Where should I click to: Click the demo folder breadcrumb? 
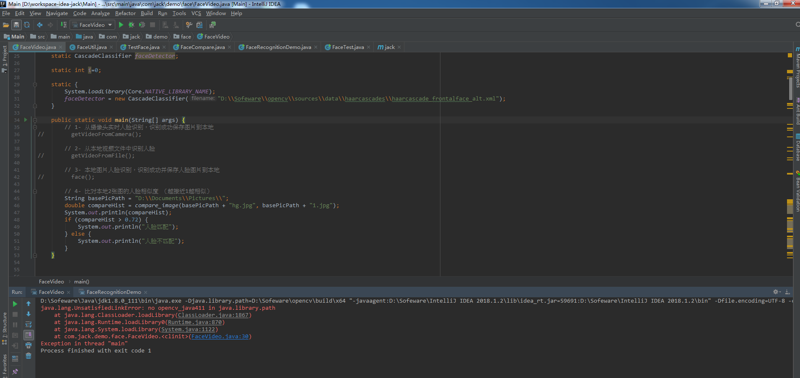click(x=157, y=37)
